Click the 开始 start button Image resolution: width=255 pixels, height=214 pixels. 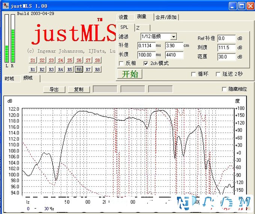coord(130,74)
